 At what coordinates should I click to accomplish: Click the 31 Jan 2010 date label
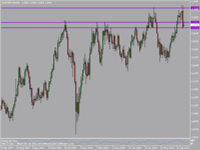click(x=150, y=148)
